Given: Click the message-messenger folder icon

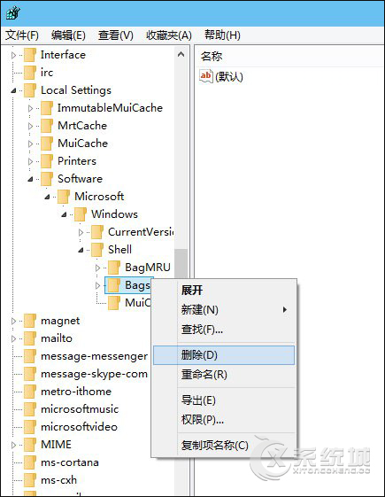Looking at the screenshot, I should (30, 356).
